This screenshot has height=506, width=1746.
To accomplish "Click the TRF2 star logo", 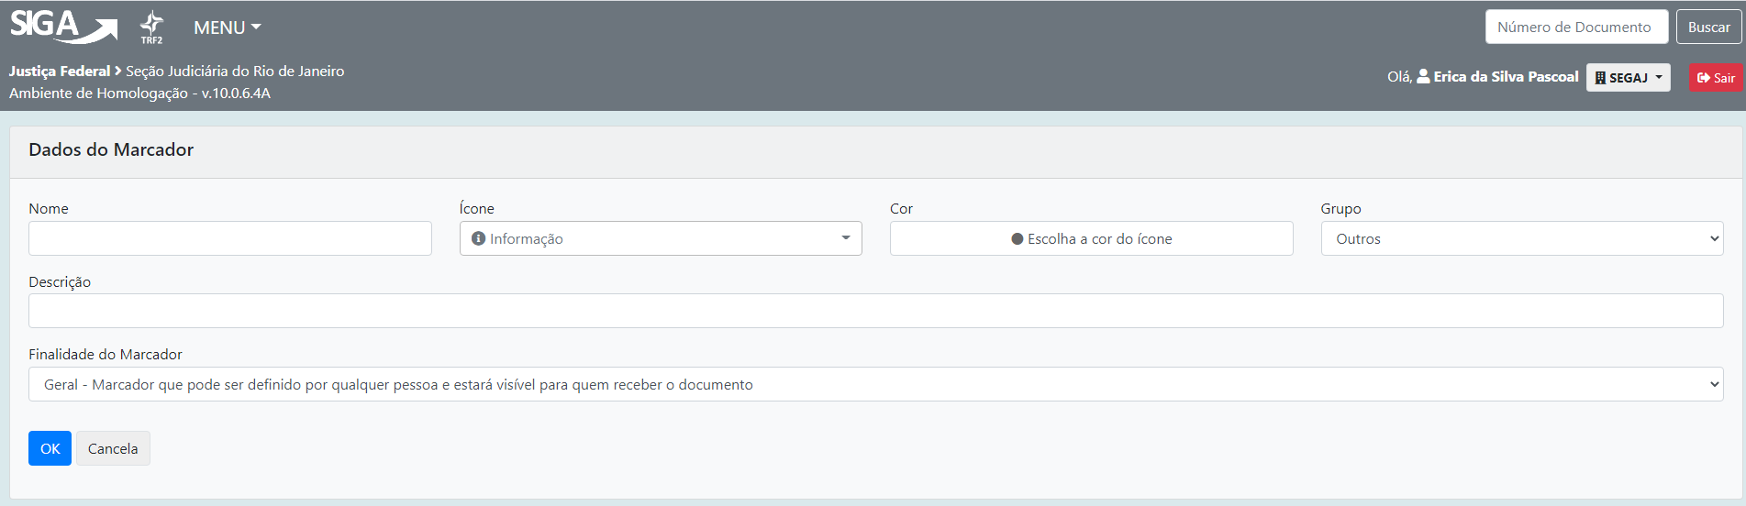I will coord(151,27).
